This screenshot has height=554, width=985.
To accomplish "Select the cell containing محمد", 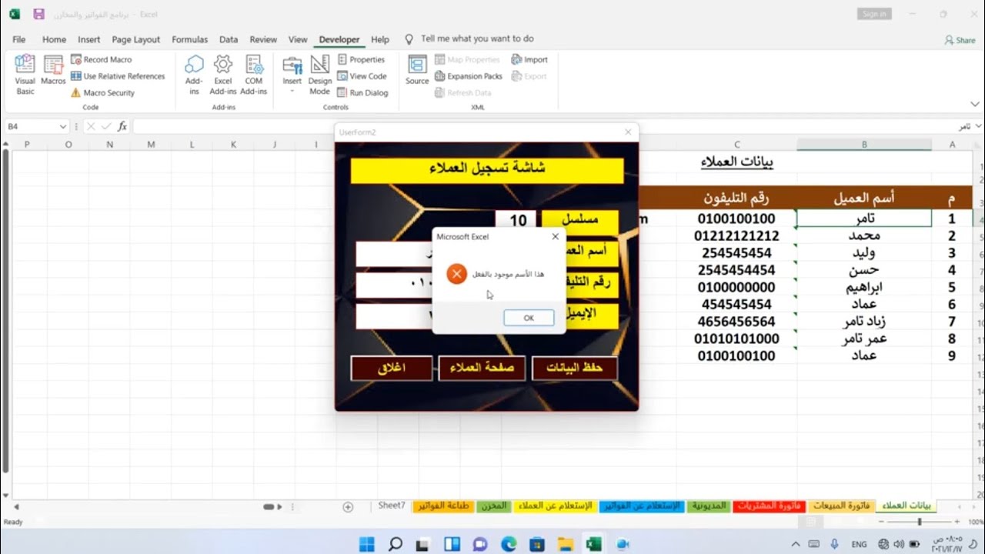I will click(x=864, y=235).
